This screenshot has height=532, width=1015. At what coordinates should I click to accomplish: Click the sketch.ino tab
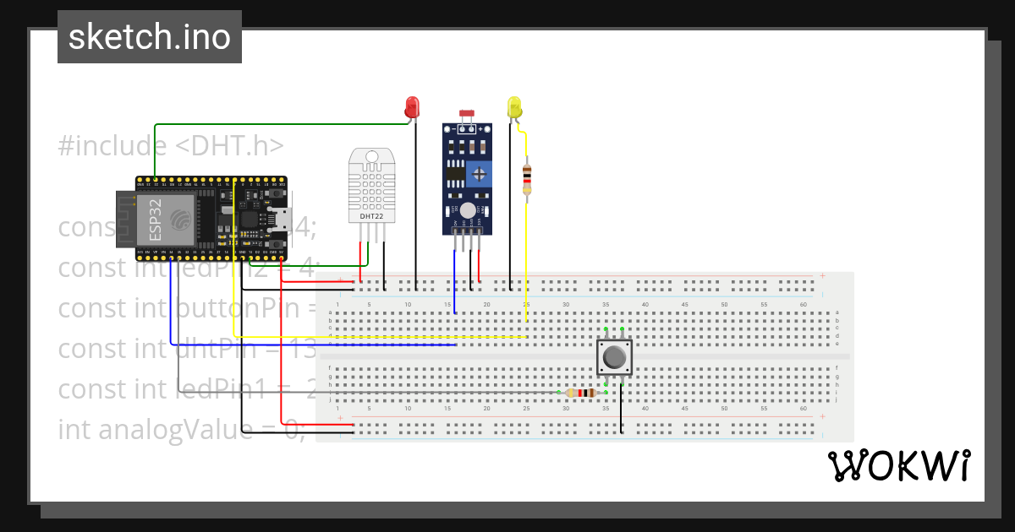coord(149,36)
